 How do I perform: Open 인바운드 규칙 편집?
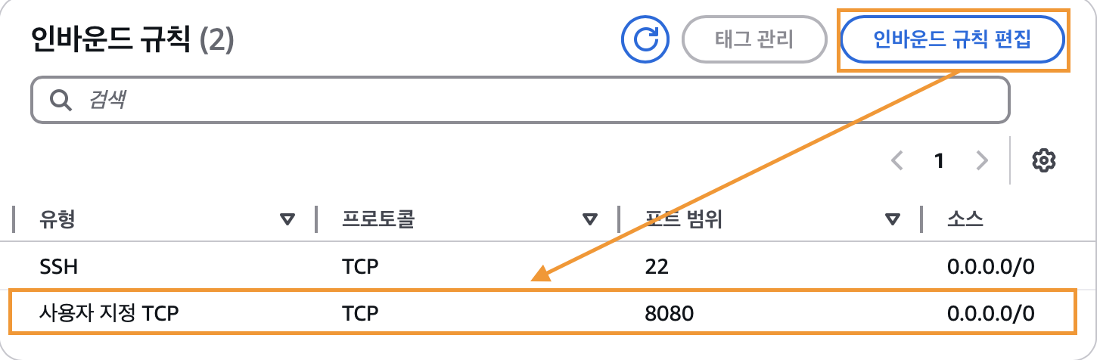(952, 39)
